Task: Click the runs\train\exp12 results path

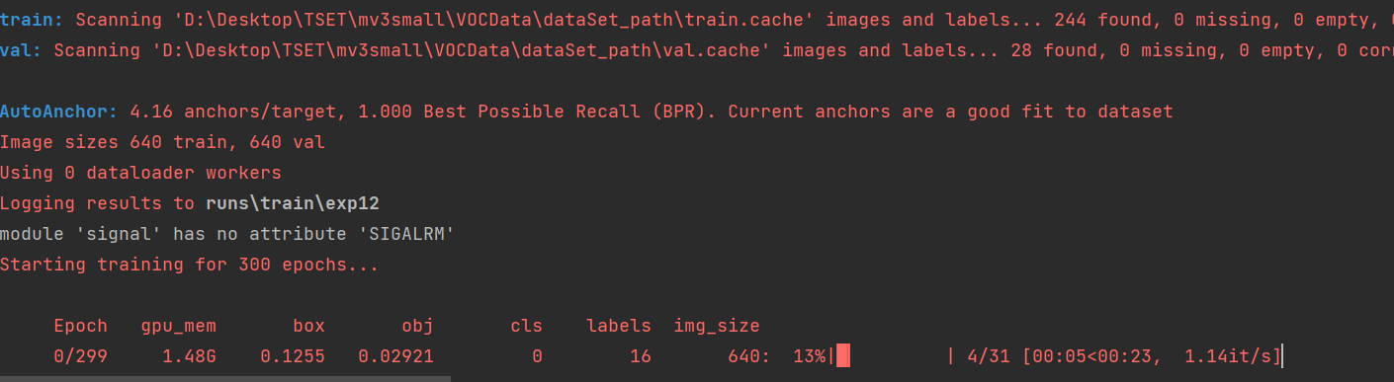Action: click(x=293, y=203)
